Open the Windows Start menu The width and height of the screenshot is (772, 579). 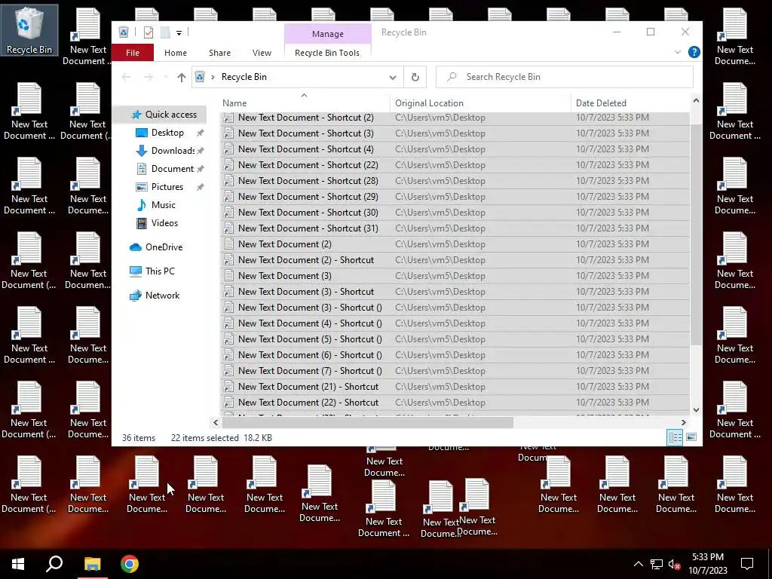tap(18, 564)
